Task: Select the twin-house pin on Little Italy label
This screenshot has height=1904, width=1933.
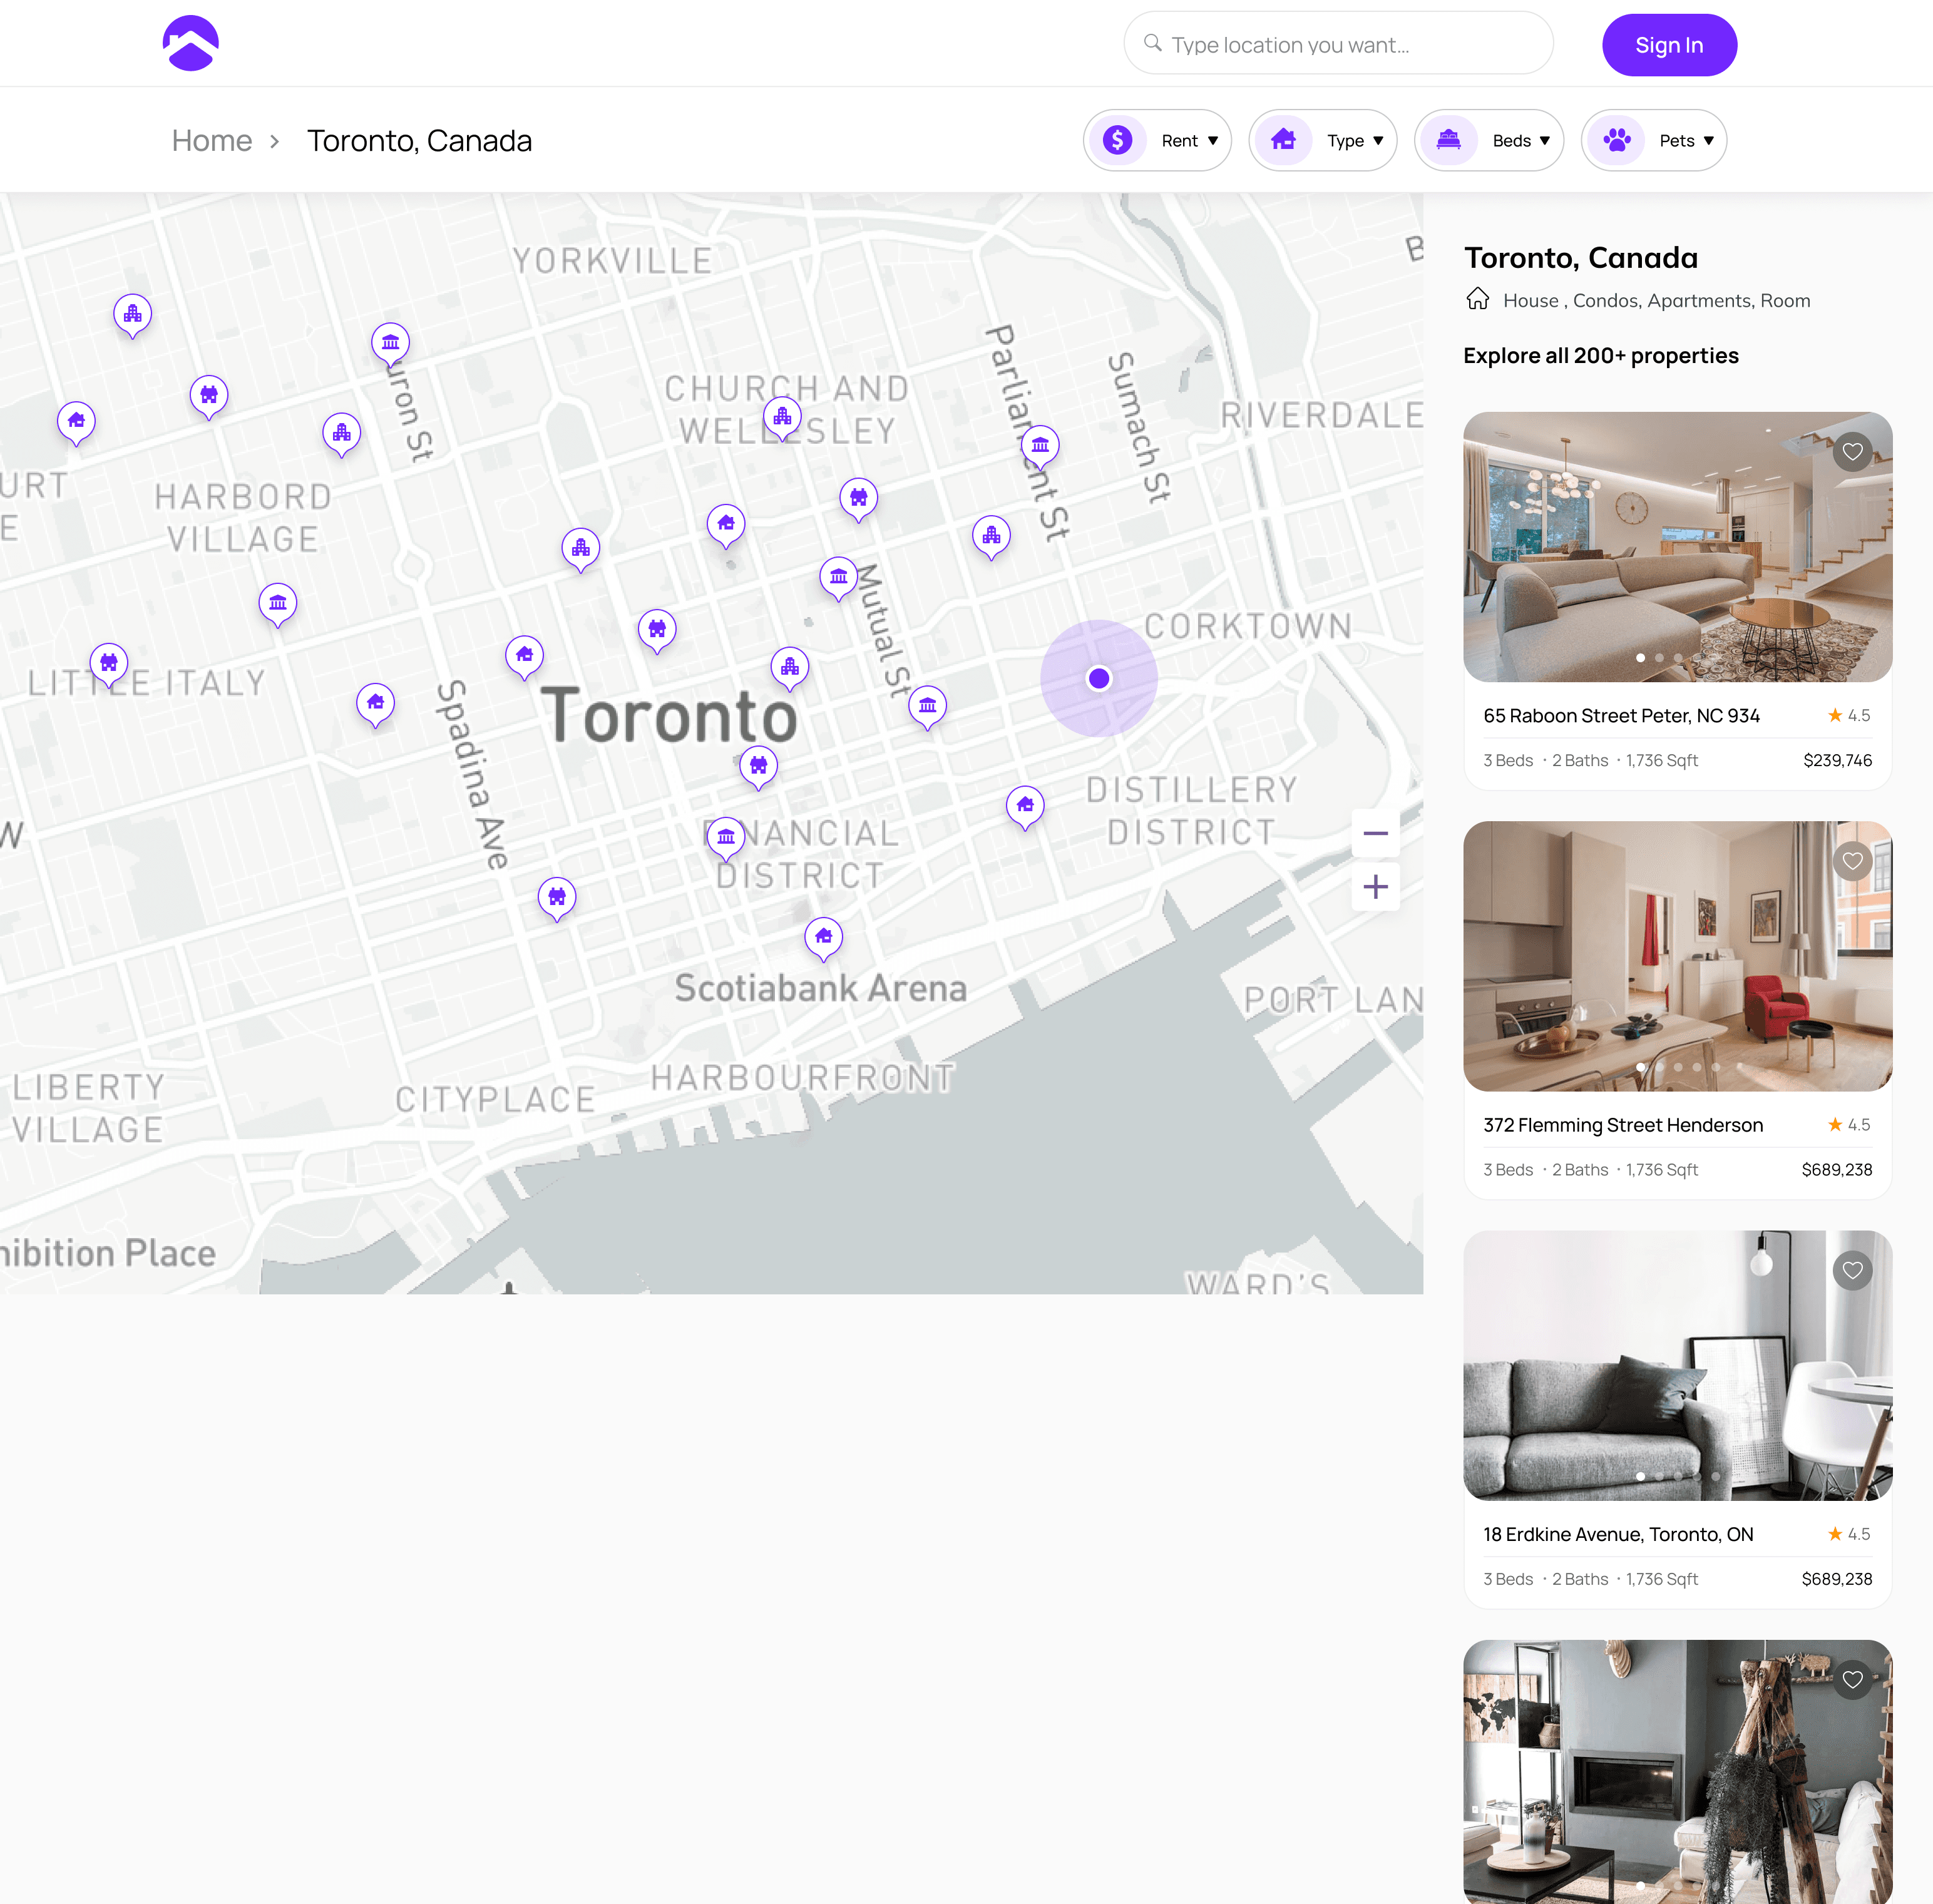Action: point(109,665)
